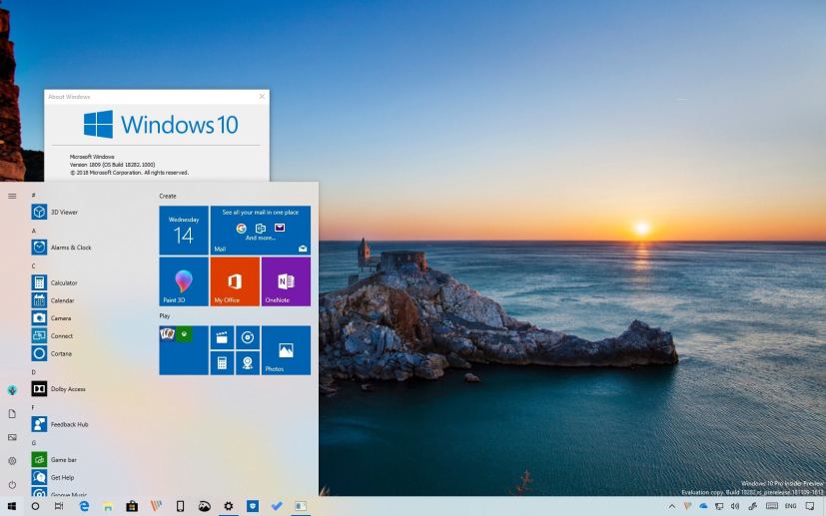The height and width of the screenshot is (516, 826).
Task: Close the About Windows dialog
Action: tap(262, 97)
